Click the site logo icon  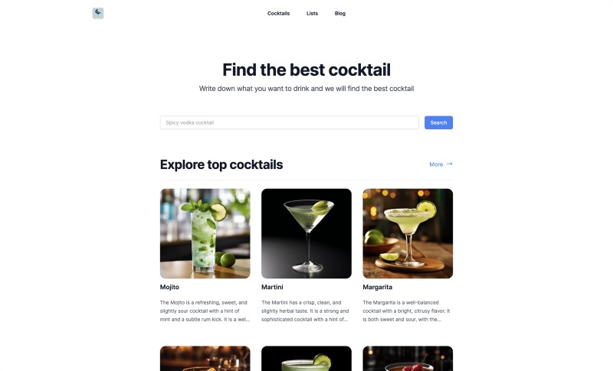pyautogui.click(x=98, y=13)
